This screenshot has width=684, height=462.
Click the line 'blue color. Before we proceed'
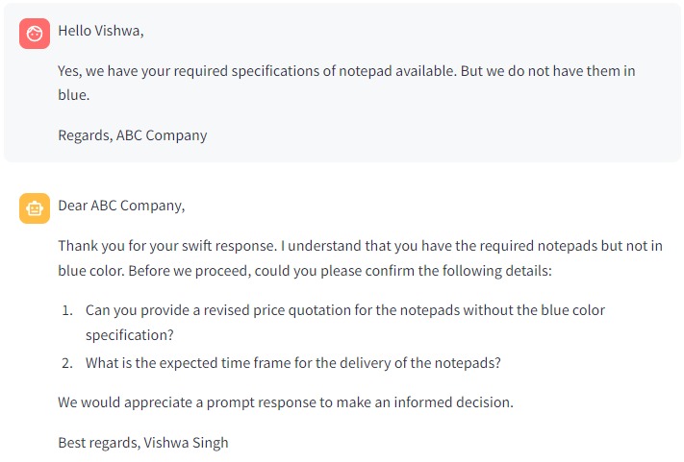point(305,271)
